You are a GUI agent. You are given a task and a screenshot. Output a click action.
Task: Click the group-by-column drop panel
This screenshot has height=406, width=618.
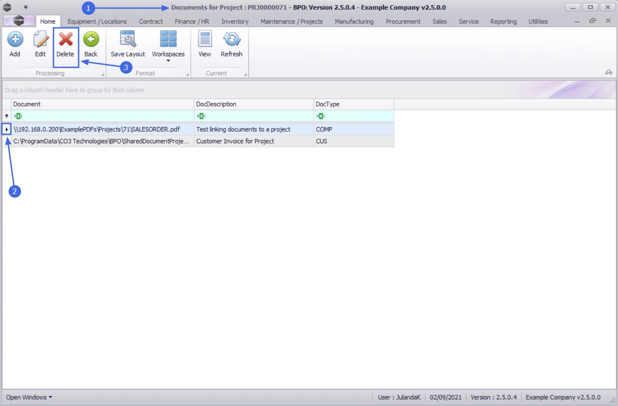309,90
